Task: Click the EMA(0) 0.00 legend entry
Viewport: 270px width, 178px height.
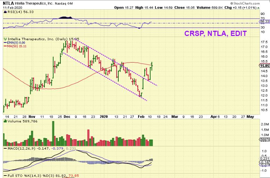Action: pos(15,43)
